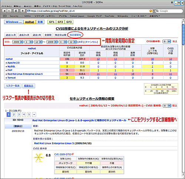Viewport: 185px width, 179px height.
Task: Go to the next results page arrow
Action: point(34,115)
